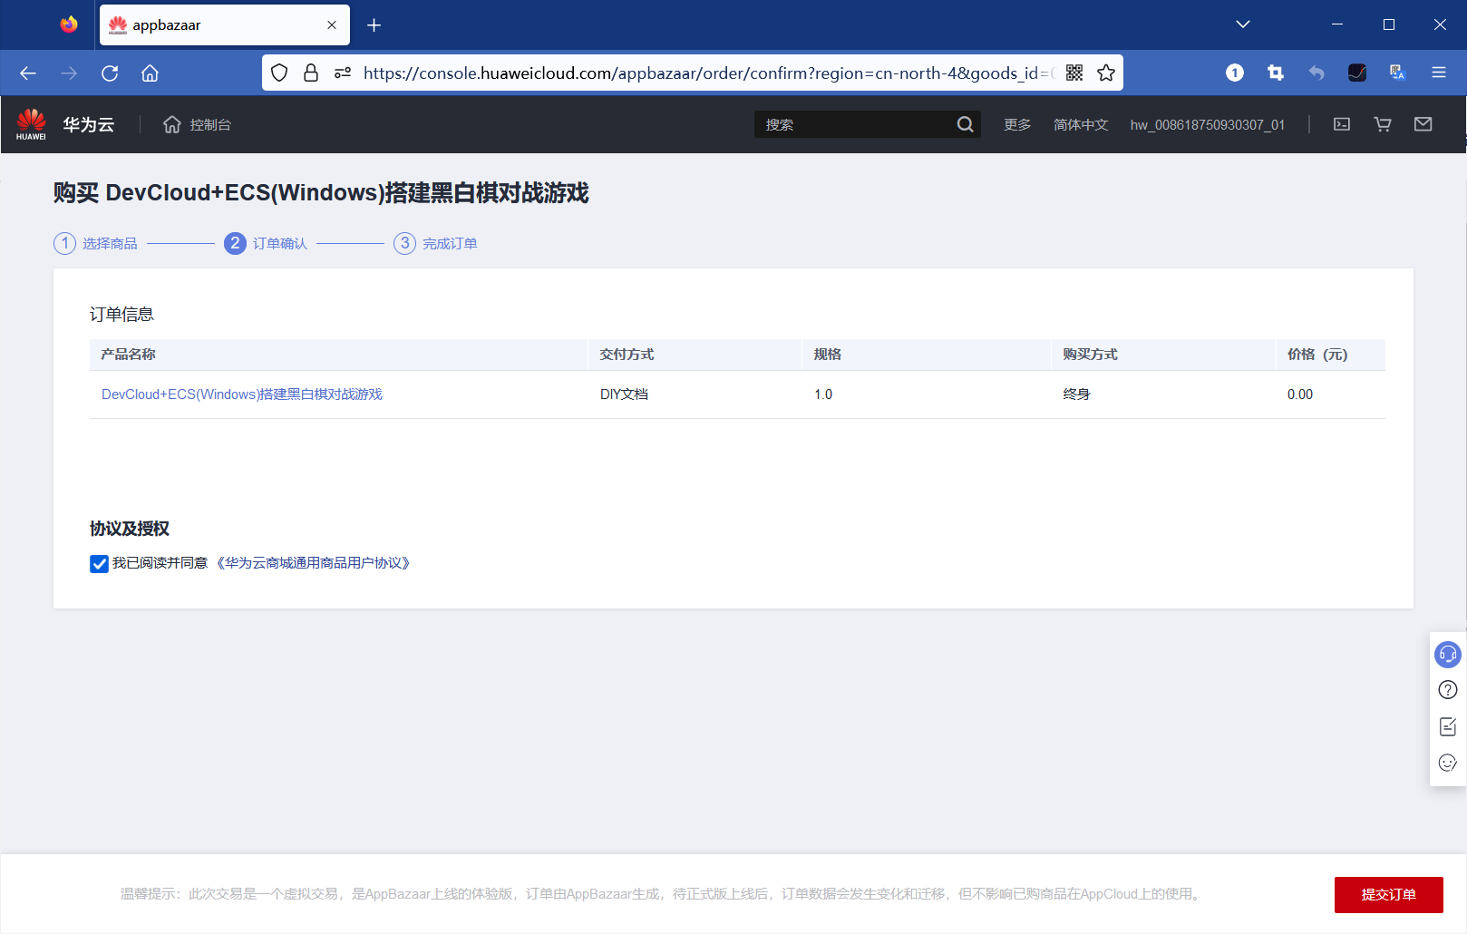
Task: Open the Firefox application menu
Action: (x=1439, y=73)
